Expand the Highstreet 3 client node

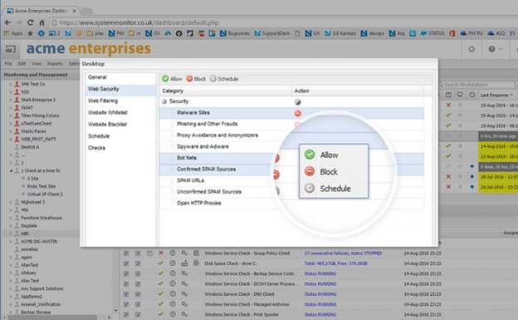tap(11, 202)
